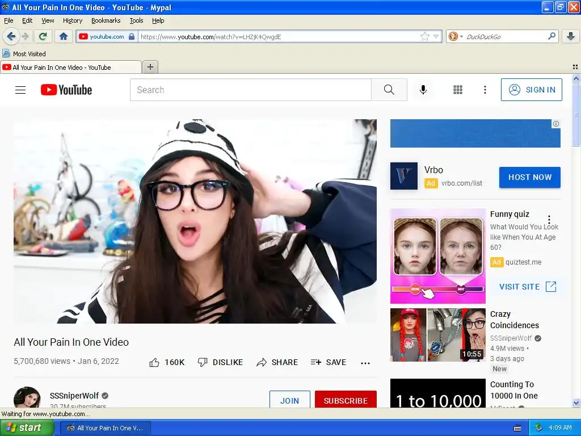Click DISLIKE on the video
This screenshot has width=581, height=436.
tap(221, 362)
